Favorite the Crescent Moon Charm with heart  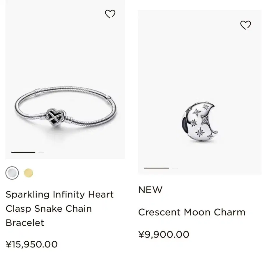245,25
